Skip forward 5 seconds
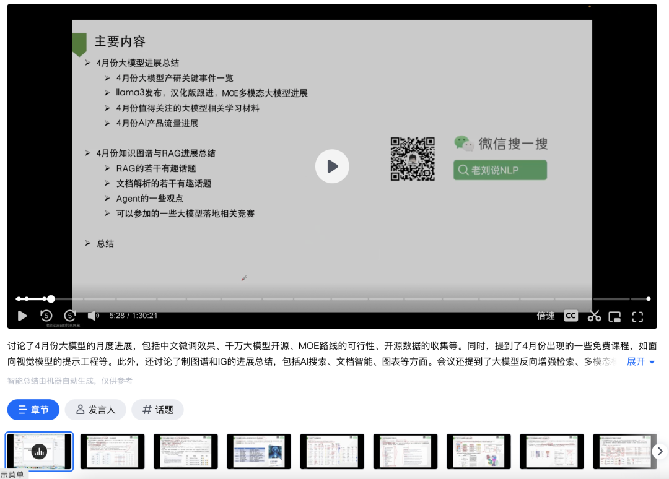Screen dimensions: 669x479 [x=70, y=316]
